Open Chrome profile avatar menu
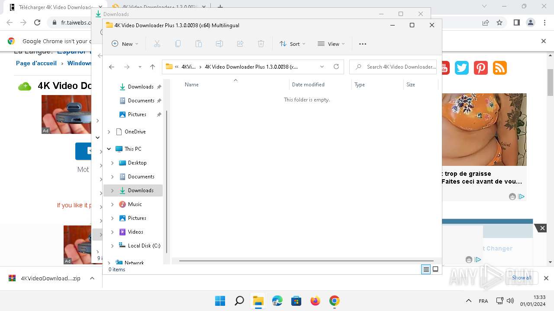The width and height of the screenshot is (554, 311). (530, 22)
